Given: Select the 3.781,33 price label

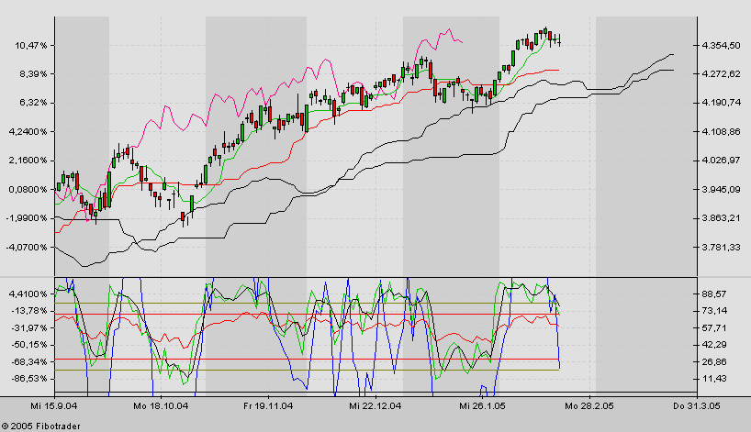Looking at the screenshot, I should (x=721, y=248).
